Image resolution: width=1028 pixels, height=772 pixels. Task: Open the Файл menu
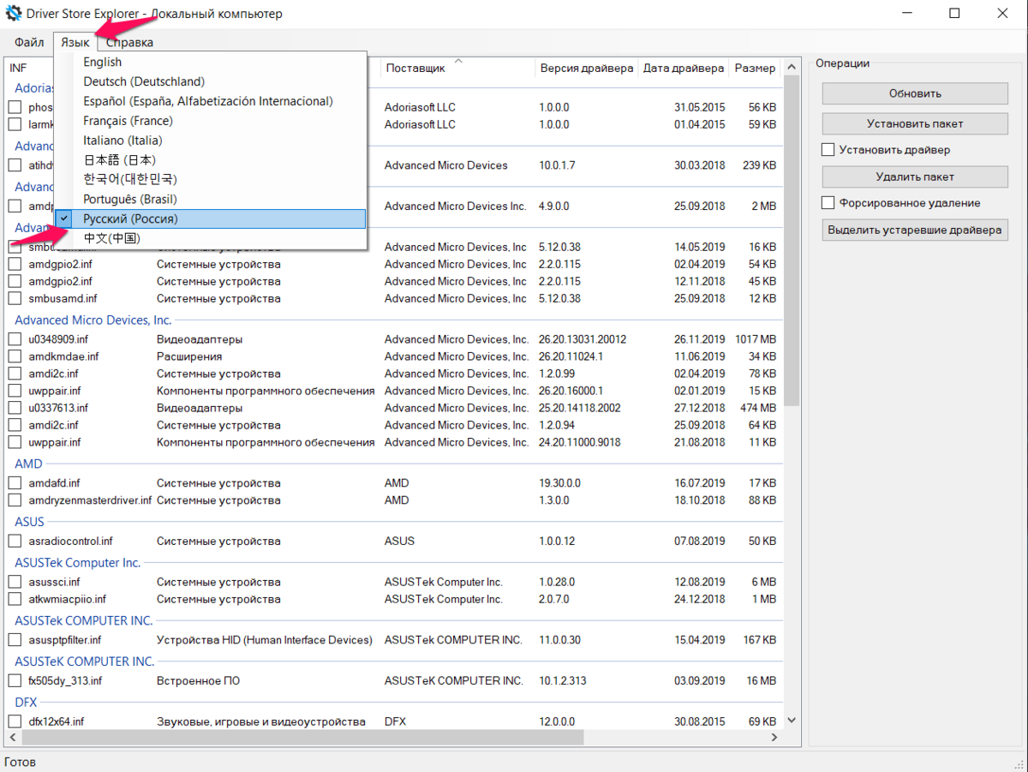point(29,42)
